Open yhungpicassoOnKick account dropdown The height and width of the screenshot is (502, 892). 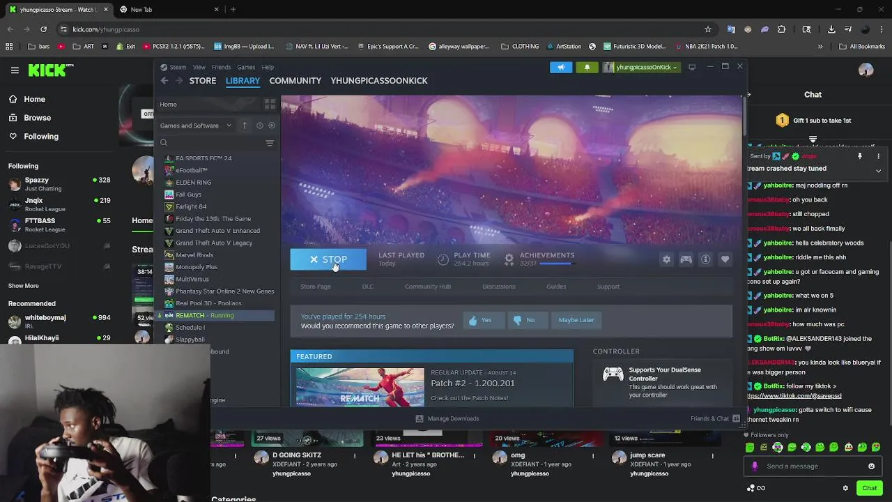point(640,67)
